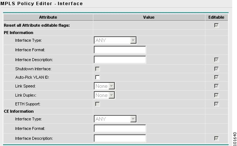This screenshot has width=237, height=146.
Task: Toggle editable flag for Auto-Pick VLAN ID
Action: pos(216,77)
